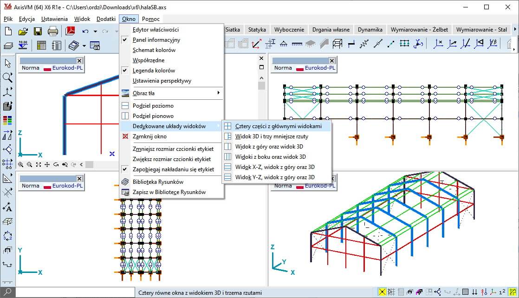Click the nodal support icon
The image size is (519, 298).
(x=283, y=44)
